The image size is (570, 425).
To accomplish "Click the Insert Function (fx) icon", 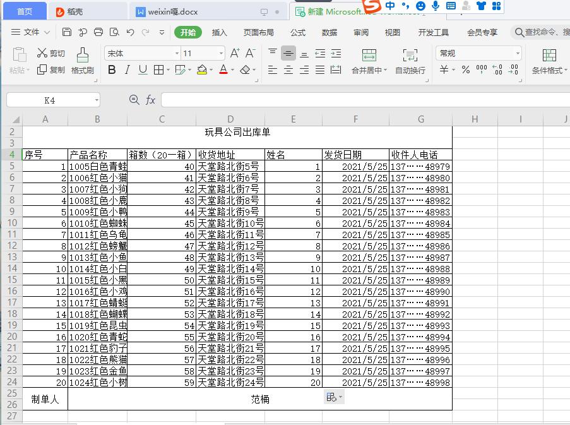I will pyautogui.click(x=150, y=99).
